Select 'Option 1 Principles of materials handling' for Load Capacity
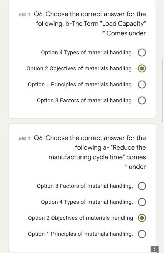The height and width of the screenshot is (253, 164). (x=142, y=84)
